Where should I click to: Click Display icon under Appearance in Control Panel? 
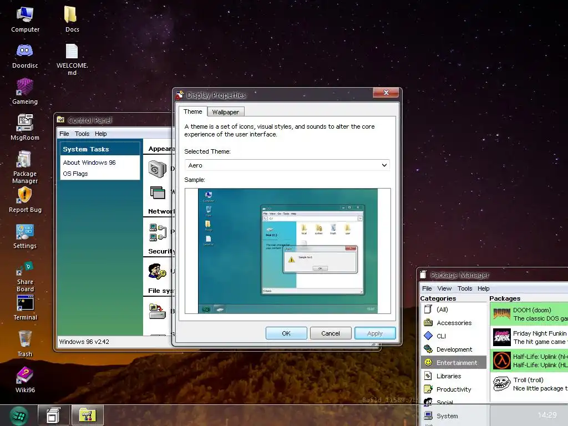tap(158, 169)
